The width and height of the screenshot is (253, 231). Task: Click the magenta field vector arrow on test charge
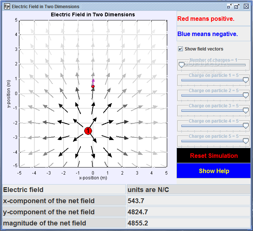pos(93,82)
